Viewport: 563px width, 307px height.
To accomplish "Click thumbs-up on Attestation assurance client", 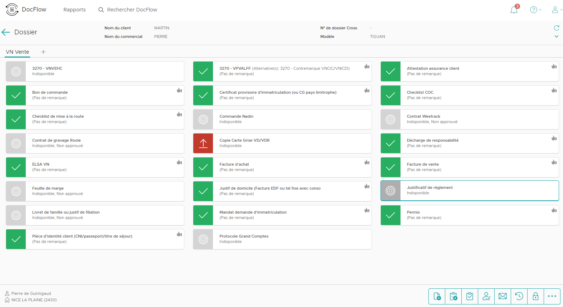I will 554,66.
